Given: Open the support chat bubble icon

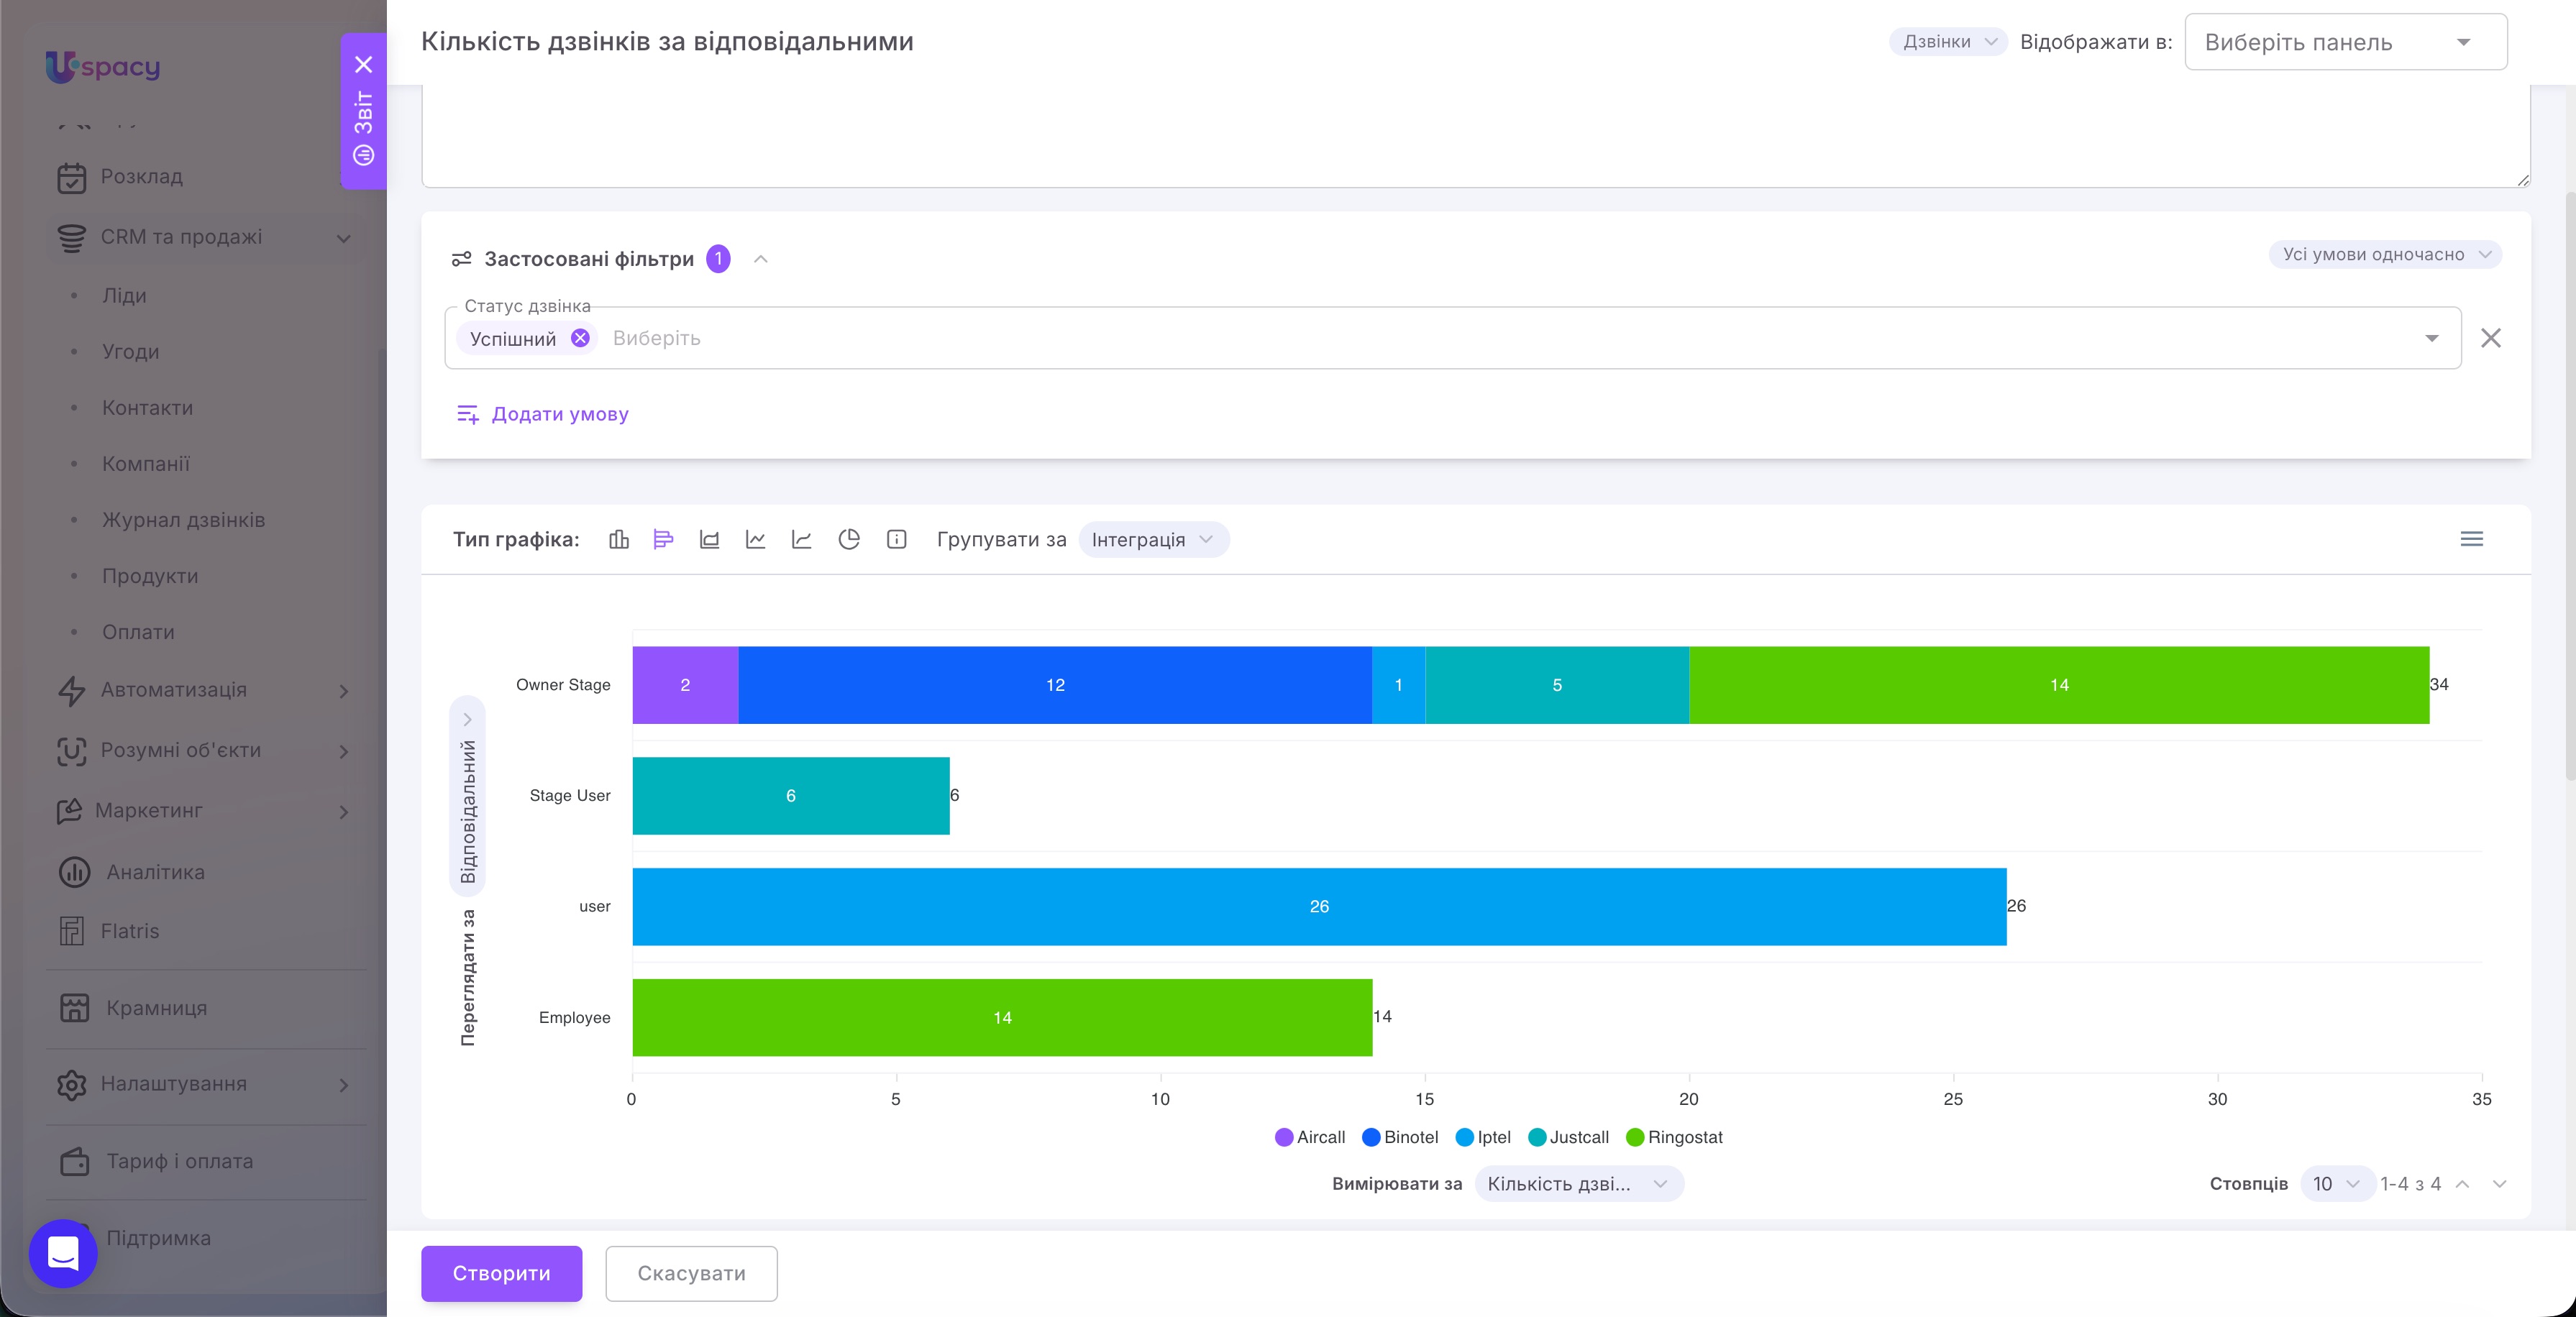Looking at the screenshot, I should pos(63,1253).
